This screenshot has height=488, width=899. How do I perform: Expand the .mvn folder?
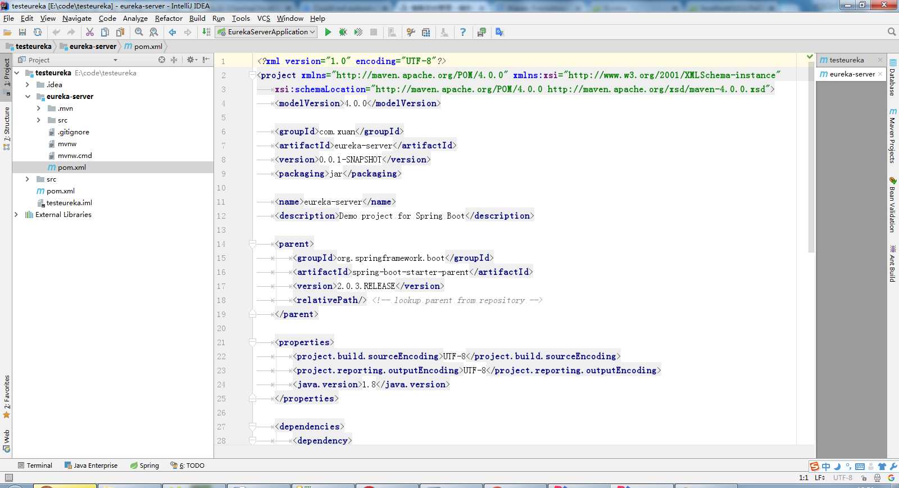[x=38, y=109]
